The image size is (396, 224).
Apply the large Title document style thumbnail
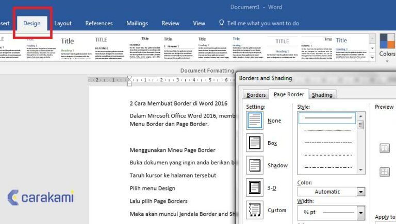pos(75,48)
